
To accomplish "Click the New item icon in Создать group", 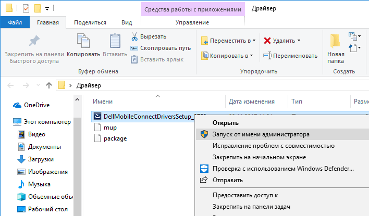I will 352,36.
